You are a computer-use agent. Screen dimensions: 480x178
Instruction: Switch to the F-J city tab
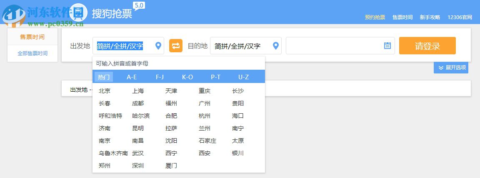click(x=160, y=77)
